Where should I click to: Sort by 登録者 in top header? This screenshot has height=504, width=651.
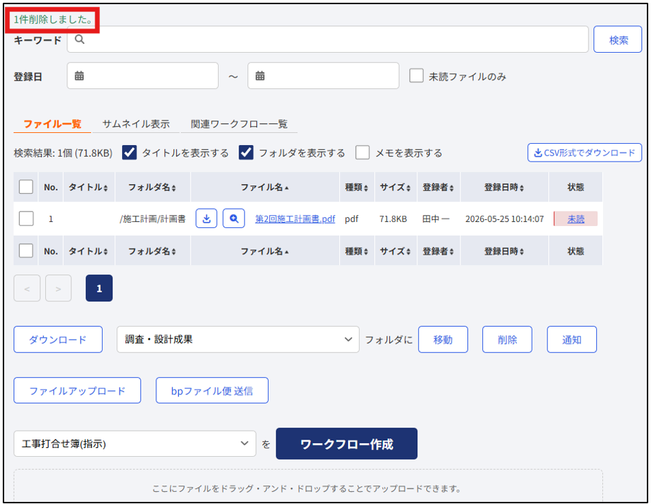(x=439, y=188)
